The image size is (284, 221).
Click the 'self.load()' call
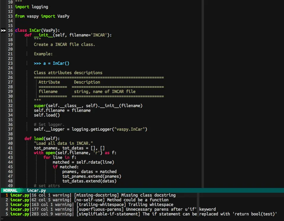47,115
